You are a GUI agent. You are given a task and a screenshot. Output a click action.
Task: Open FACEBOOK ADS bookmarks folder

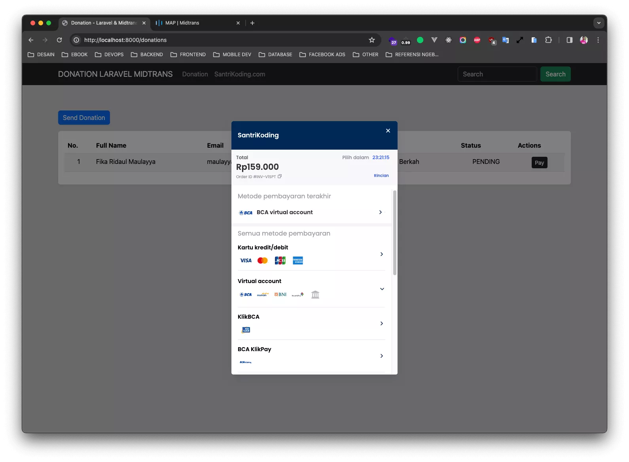pos(322,55)
